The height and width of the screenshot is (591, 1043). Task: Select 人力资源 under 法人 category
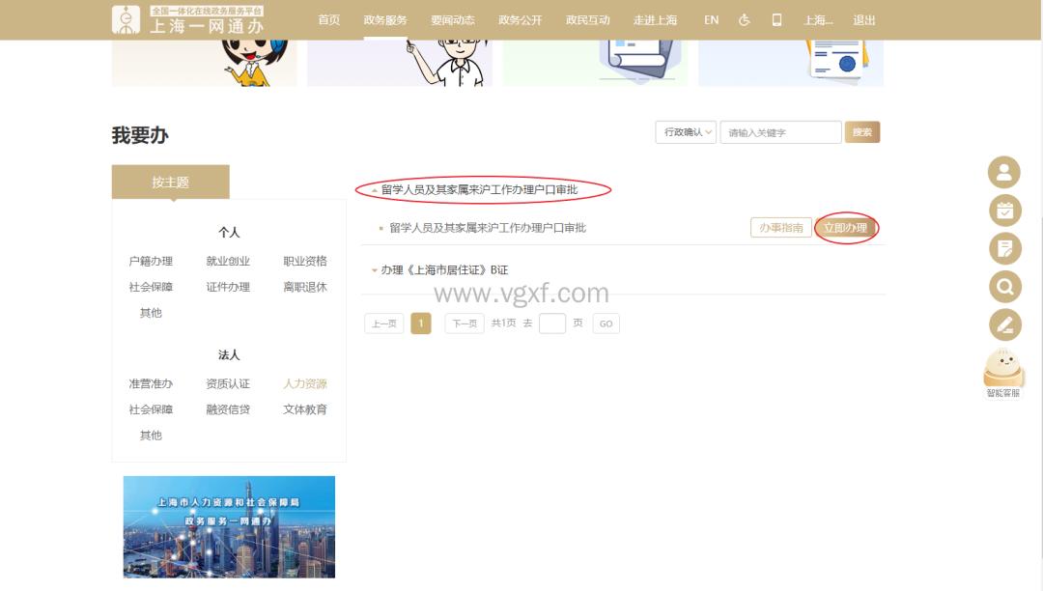pyautogui.click(x=305, y=383)
